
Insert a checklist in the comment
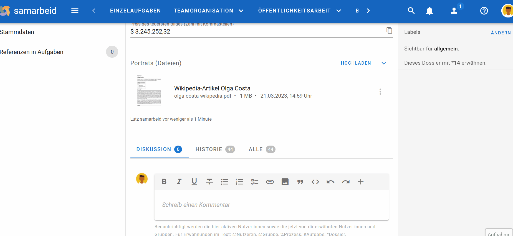[254, 182]
